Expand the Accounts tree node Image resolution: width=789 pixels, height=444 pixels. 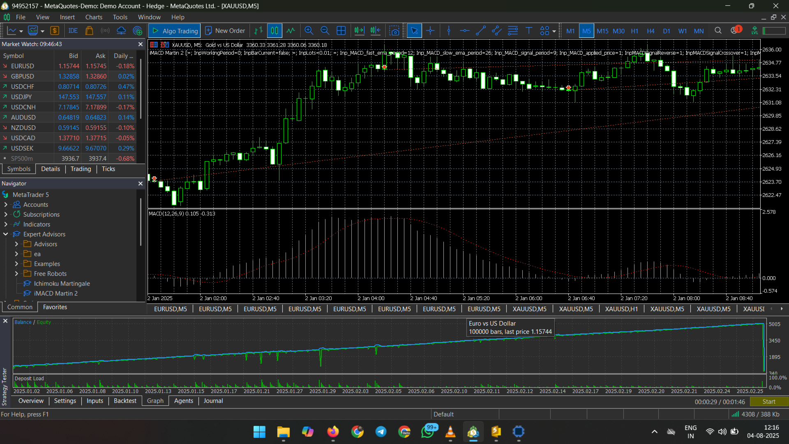pos(6,204)
